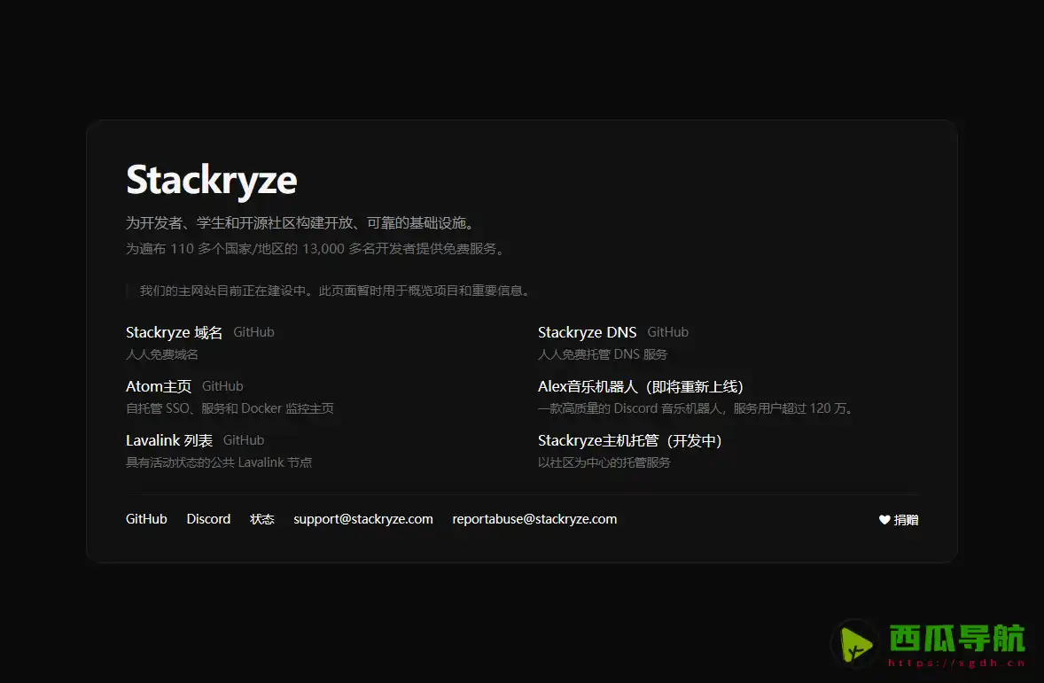Open the 捐赠 donate link
Viewport: 1044px width, 683px height.
coord(898,520)
